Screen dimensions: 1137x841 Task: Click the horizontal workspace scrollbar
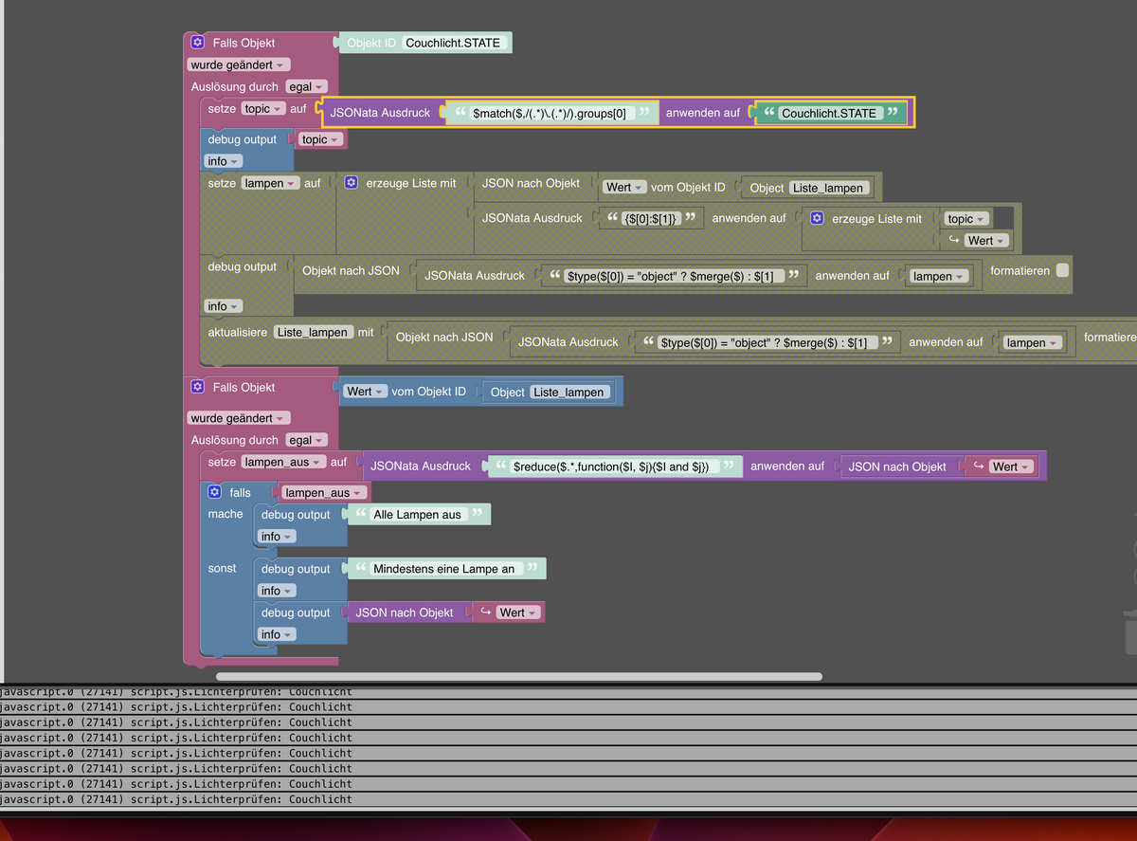point(519,677)
